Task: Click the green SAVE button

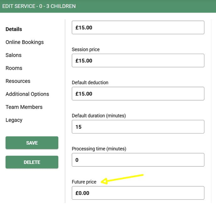Action: (32, 143)
